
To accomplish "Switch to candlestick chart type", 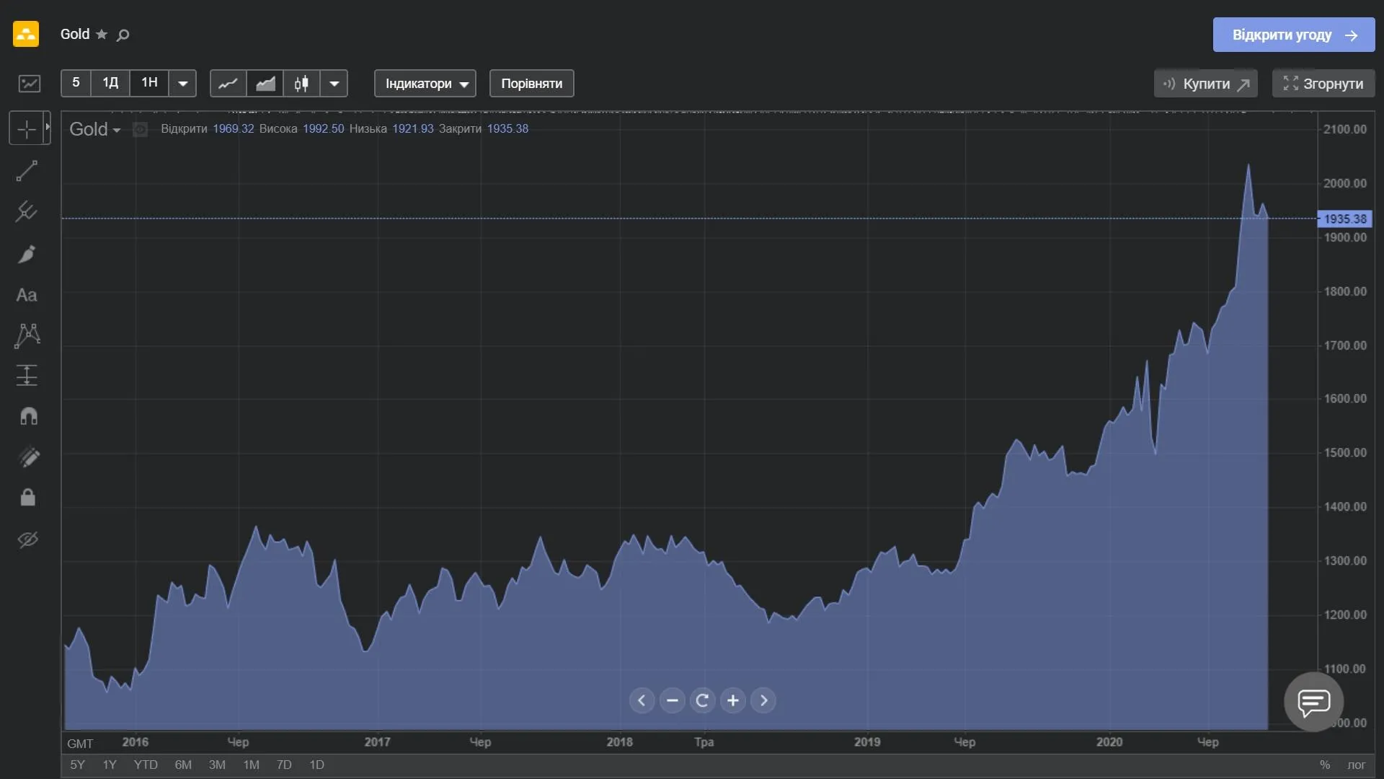I will 301,84.
